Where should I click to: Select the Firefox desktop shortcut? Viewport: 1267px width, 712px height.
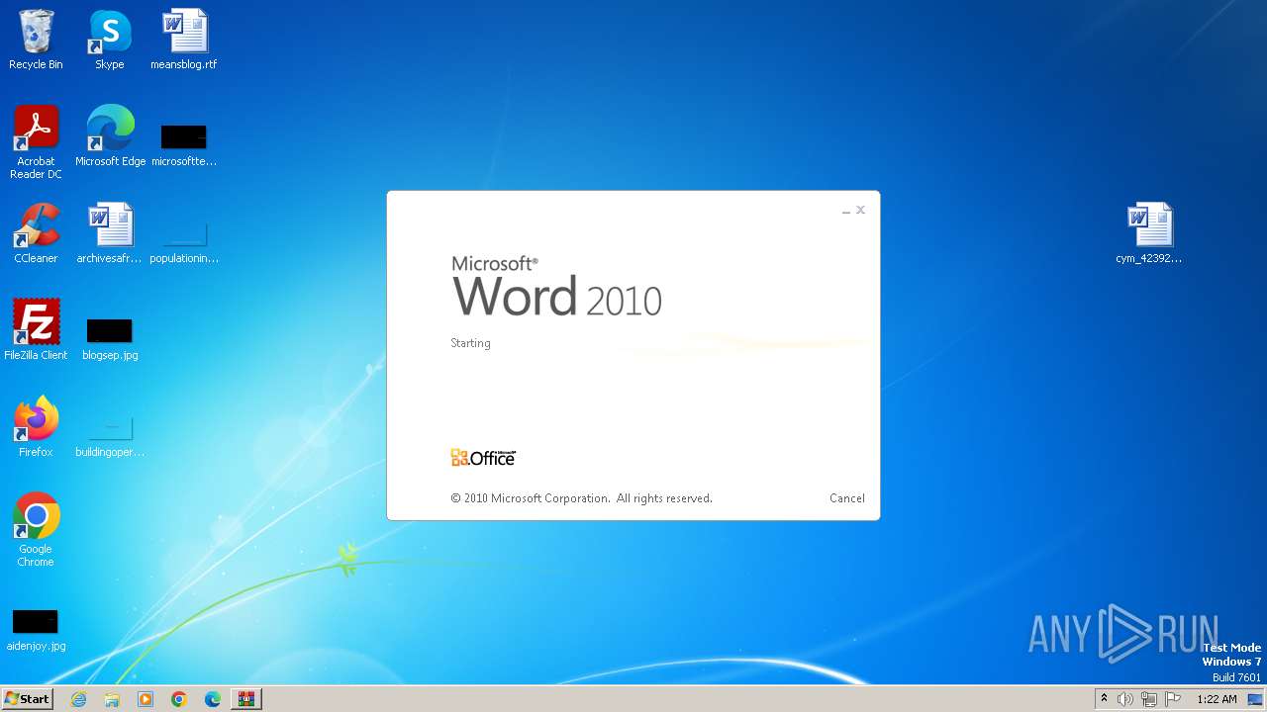(36, 428)
